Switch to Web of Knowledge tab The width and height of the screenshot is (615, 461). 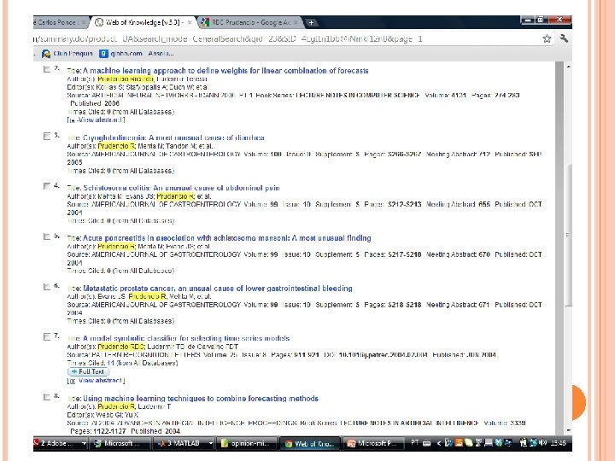coord(143,22)
